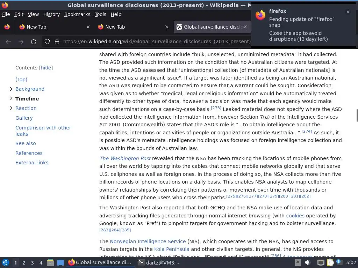
Task: Reload the Wikipedia page
Action: [34, 42]
